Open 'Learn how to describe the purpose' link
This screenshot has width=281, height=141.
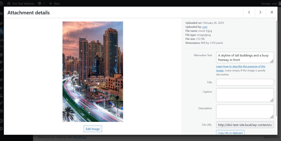pos(240,68)
